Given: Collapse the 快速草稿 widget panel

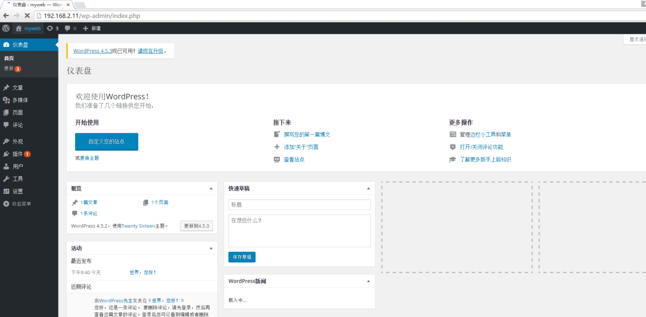Looking at the screenshot, I should (368, 188).
